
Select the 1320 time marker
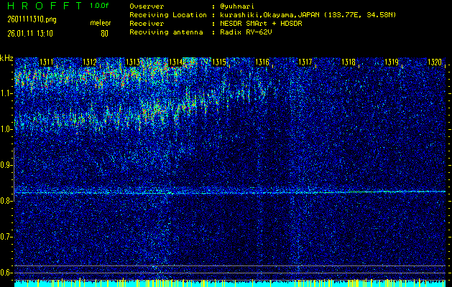click(x=435, y=63)
